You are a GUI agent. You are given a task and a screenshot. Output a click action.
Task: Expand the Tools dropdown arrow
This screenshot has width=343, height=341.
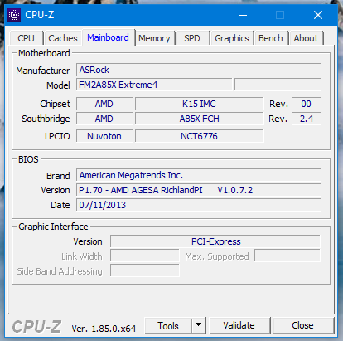199,325
